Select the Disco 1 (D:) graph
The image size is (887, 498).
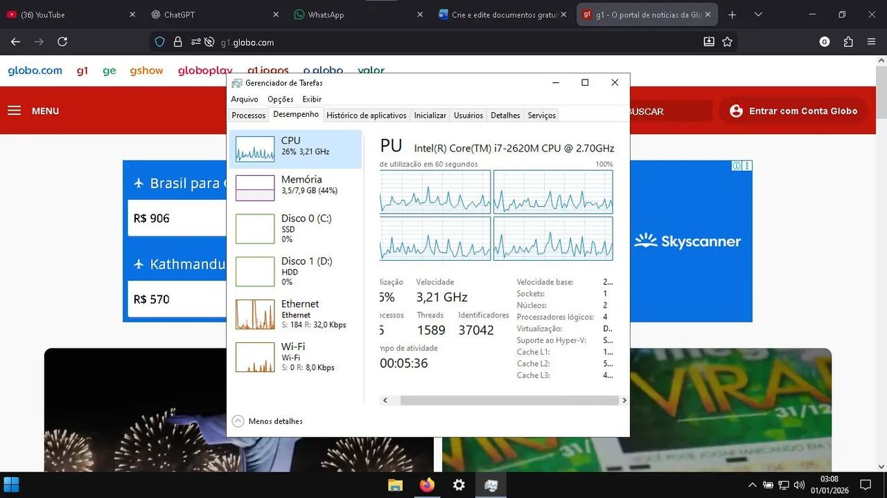coord(291,271)
